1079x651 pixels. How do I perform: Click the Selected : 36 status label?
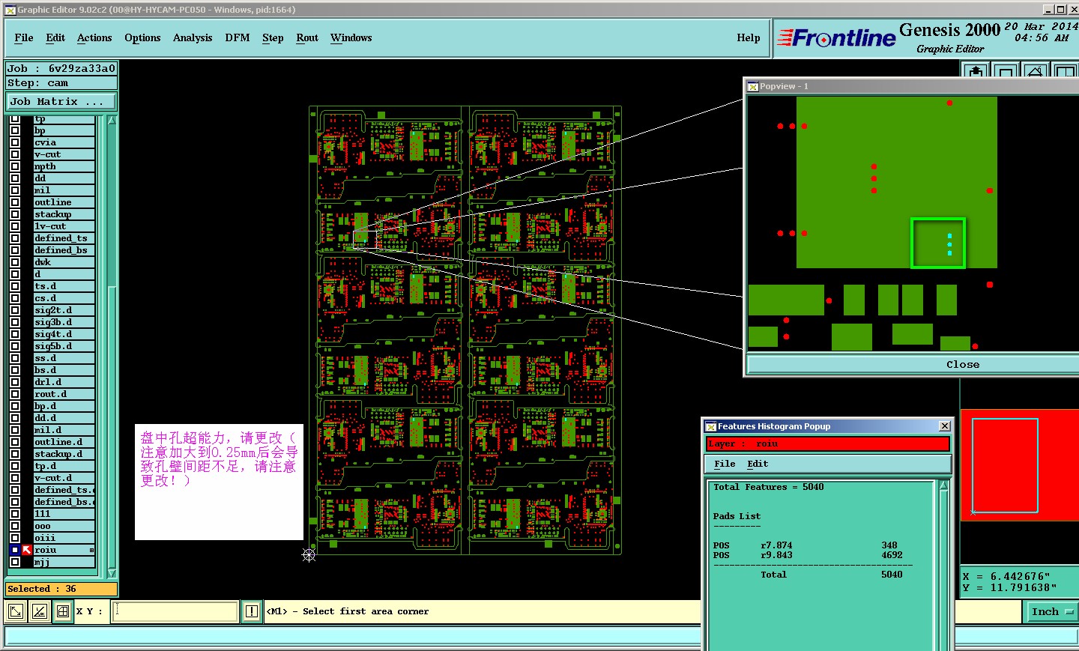(61, 589)
